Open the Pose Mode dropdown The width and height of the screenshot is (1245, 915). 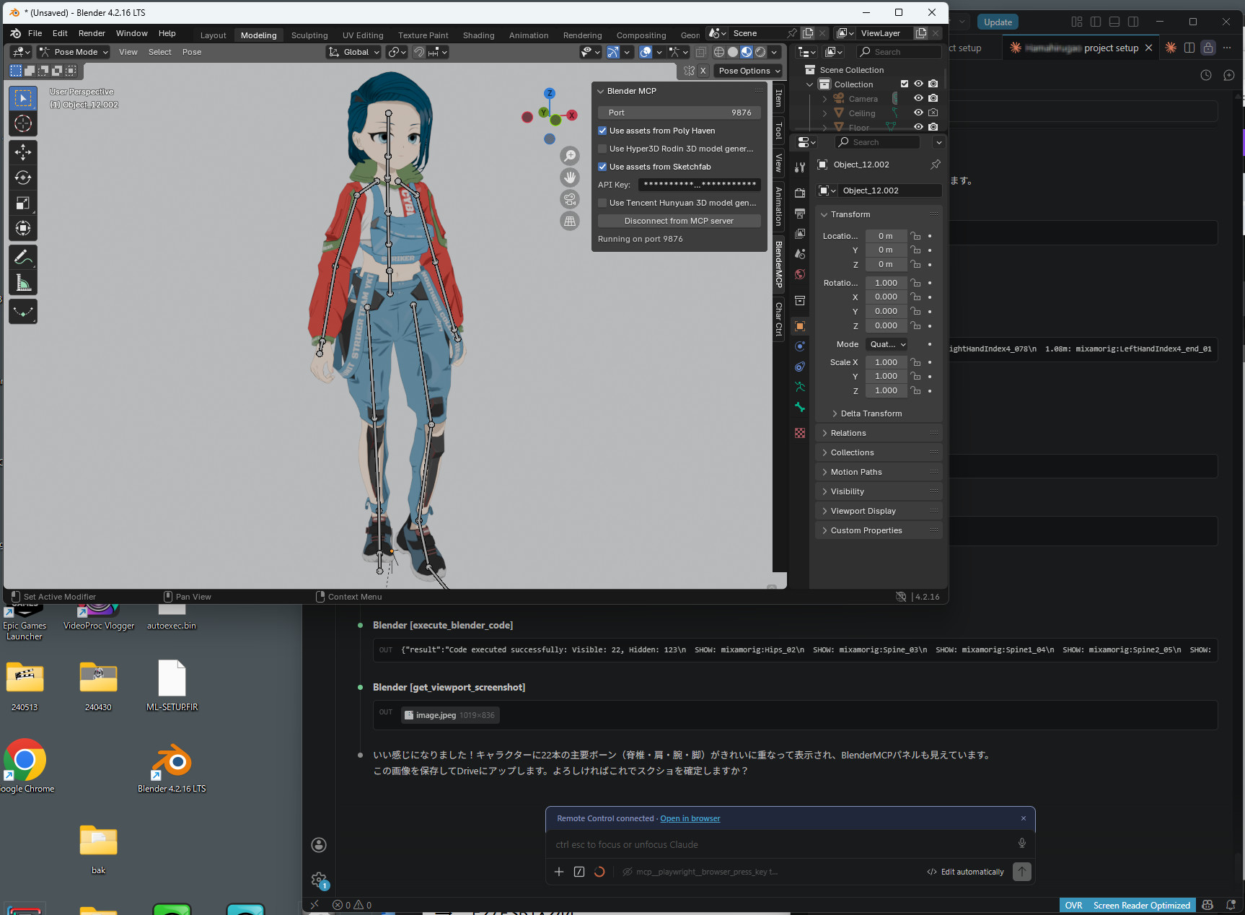[x=74, y=52]
